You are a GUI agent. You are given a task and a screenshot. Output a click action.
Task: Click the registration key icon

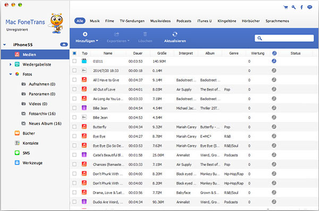pos(293,7)
